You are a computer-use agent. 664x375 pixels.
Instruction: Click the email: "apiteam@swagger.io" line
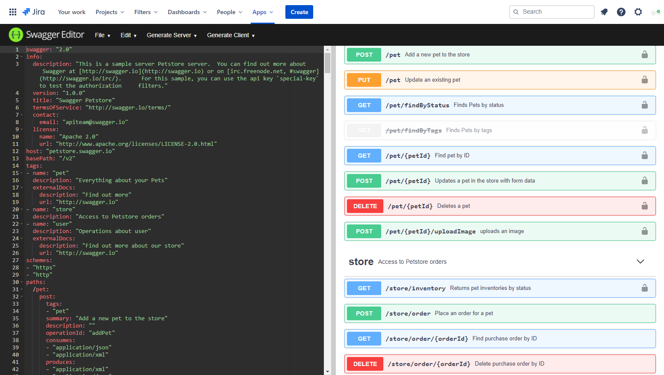[84, 122]
